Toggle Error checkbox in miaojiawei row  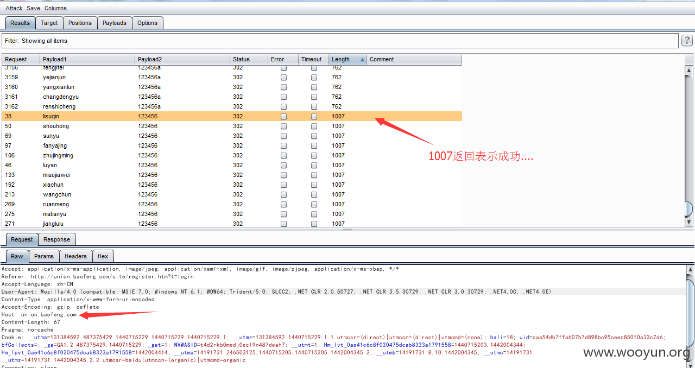click(x=283, y=175)
